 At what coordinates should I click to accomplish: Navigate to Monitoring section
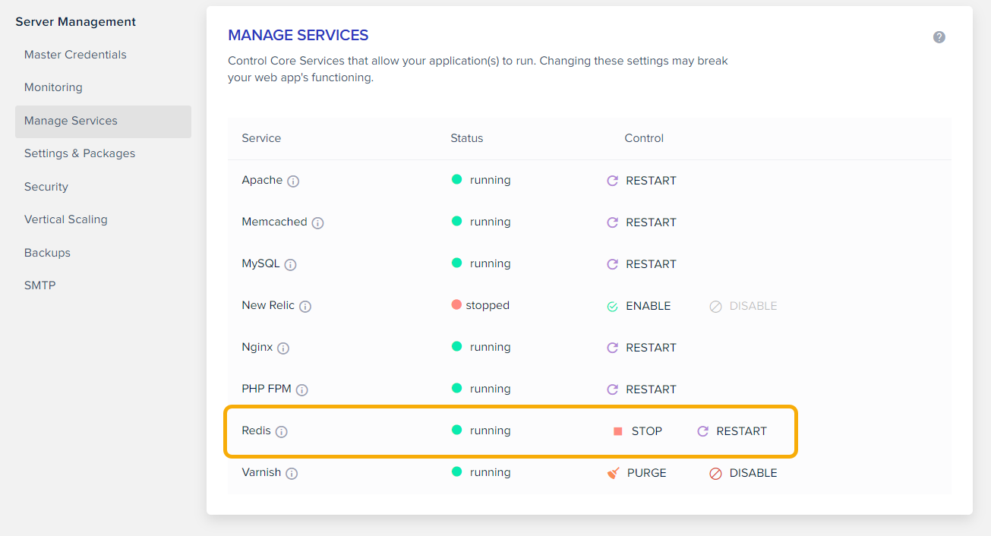(53, 87)
